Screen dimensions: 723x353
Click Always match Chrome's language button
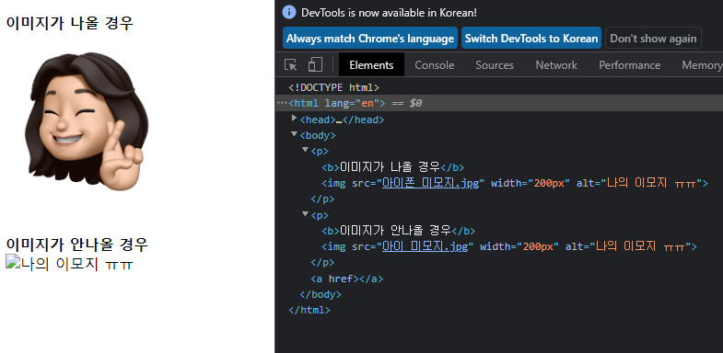point(370,39)
